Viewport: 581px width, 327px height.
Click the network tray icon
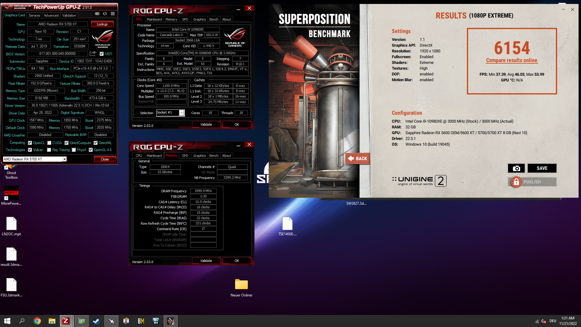(x=537, y=321)
